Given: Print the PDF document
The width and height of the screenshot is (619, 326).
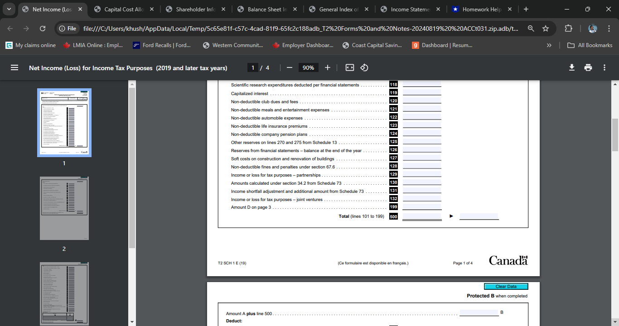Looking at the screenshot, I should [x=588, y=67].
